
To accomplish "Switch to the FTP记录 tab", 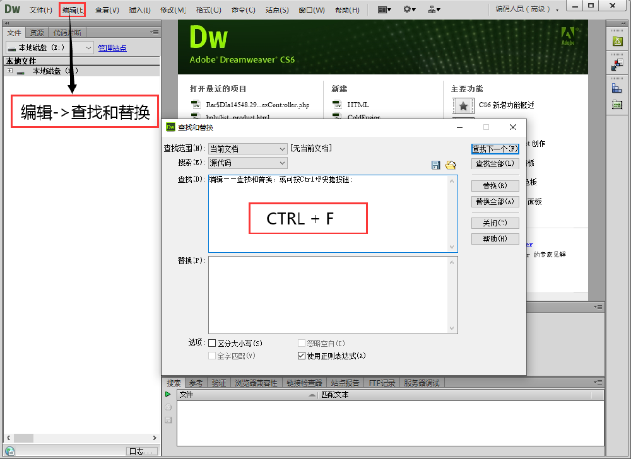I will coord(382,383).
